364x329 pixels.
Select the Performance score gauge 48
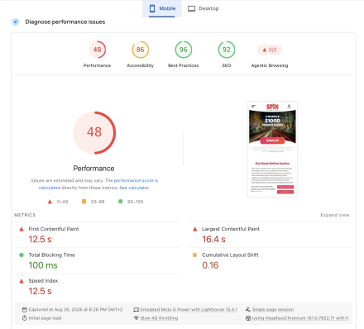tap(97, 50)
